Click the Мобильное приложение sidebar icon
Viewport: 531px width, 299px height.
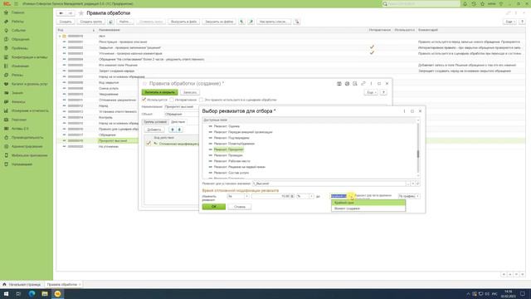click(x=6, y=155)
